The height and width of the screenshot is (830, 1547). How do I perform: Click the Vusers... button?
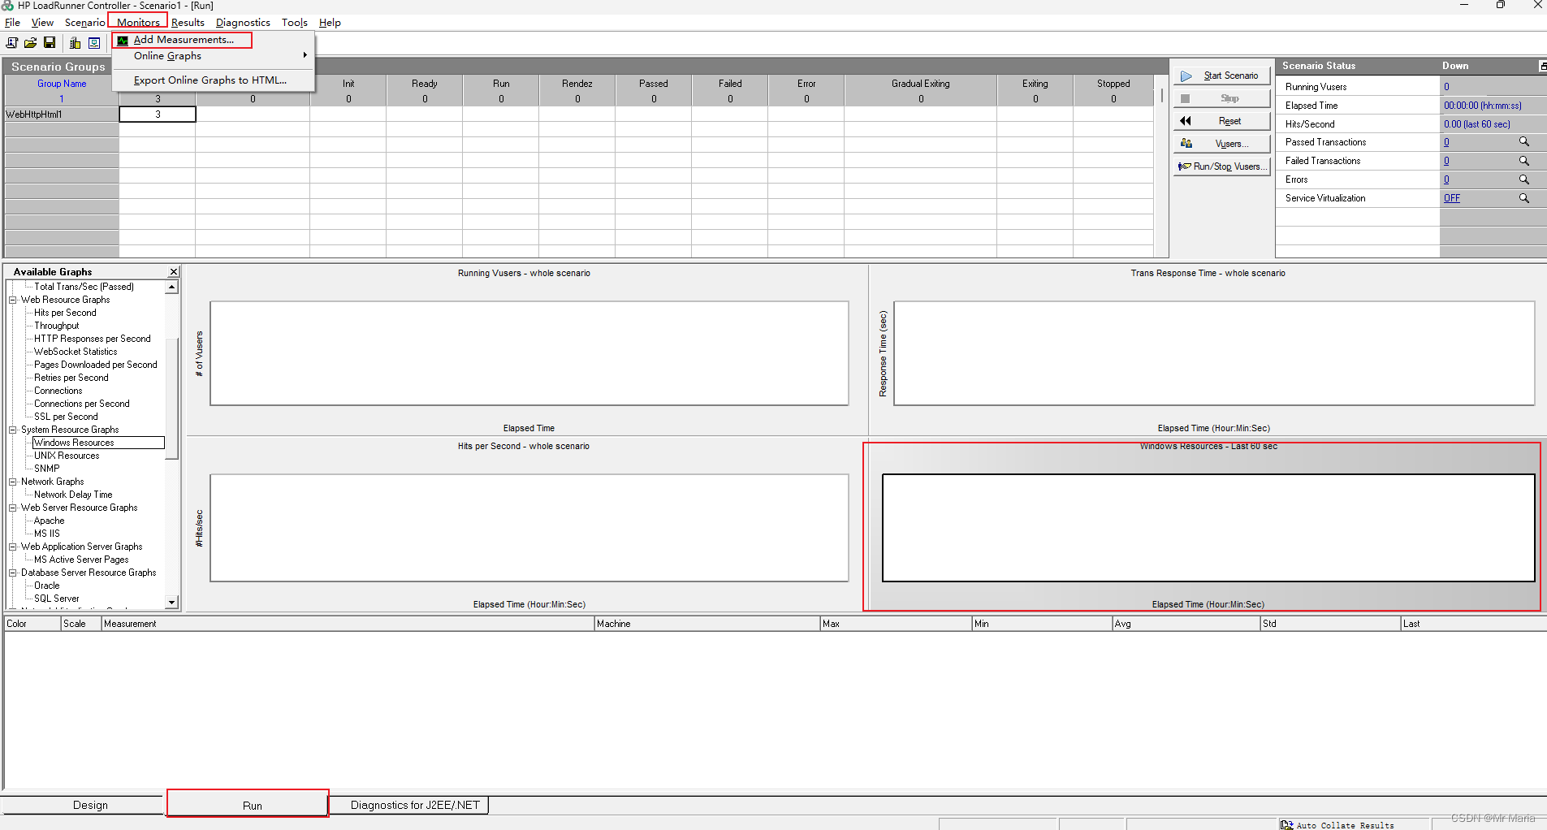(x=1221, y=144)
